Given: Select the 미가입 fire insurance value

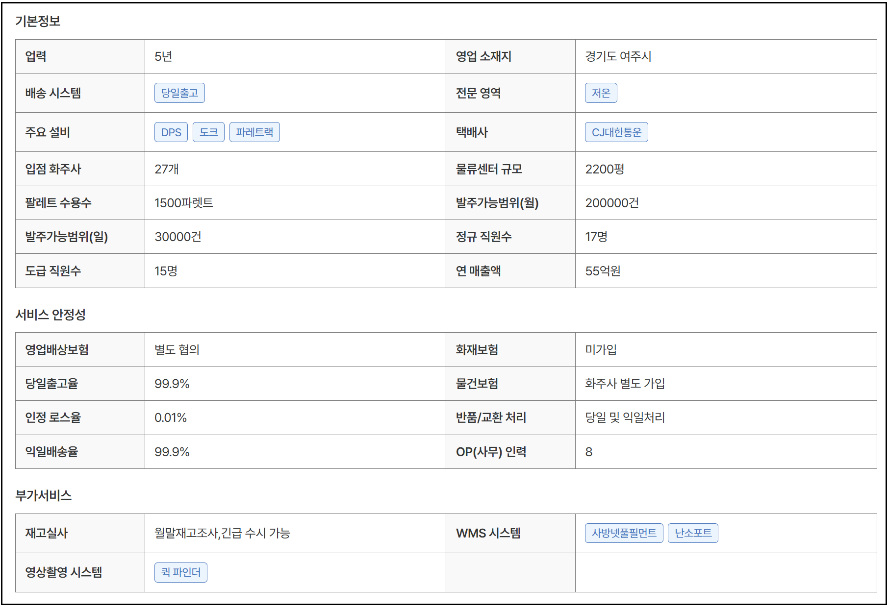Looking at the screenshot, I should pos(601,350).
